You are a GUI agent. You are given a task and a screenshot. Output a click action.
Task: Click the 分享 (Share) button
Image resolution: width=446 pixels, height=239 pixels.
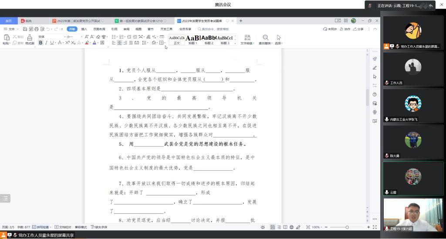point(358,29)
